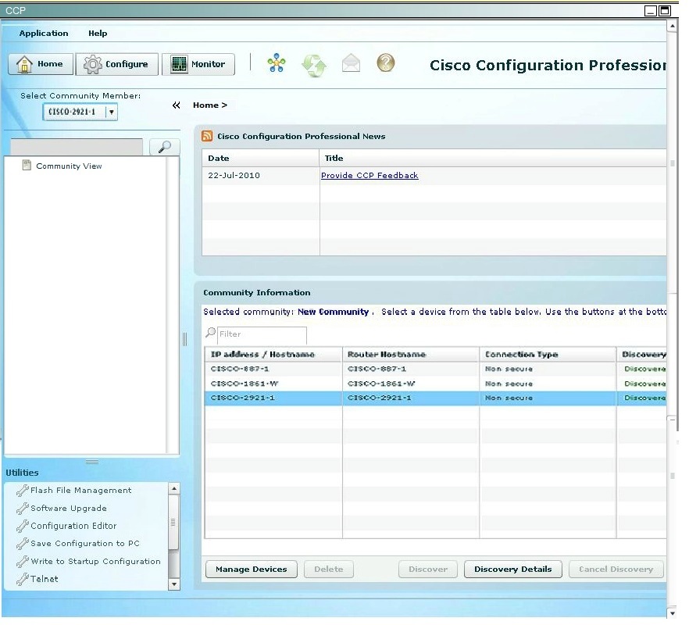Click the Utilities list scrollbar thumb
This screenshot has width=689, height=625.
[174, 522]
